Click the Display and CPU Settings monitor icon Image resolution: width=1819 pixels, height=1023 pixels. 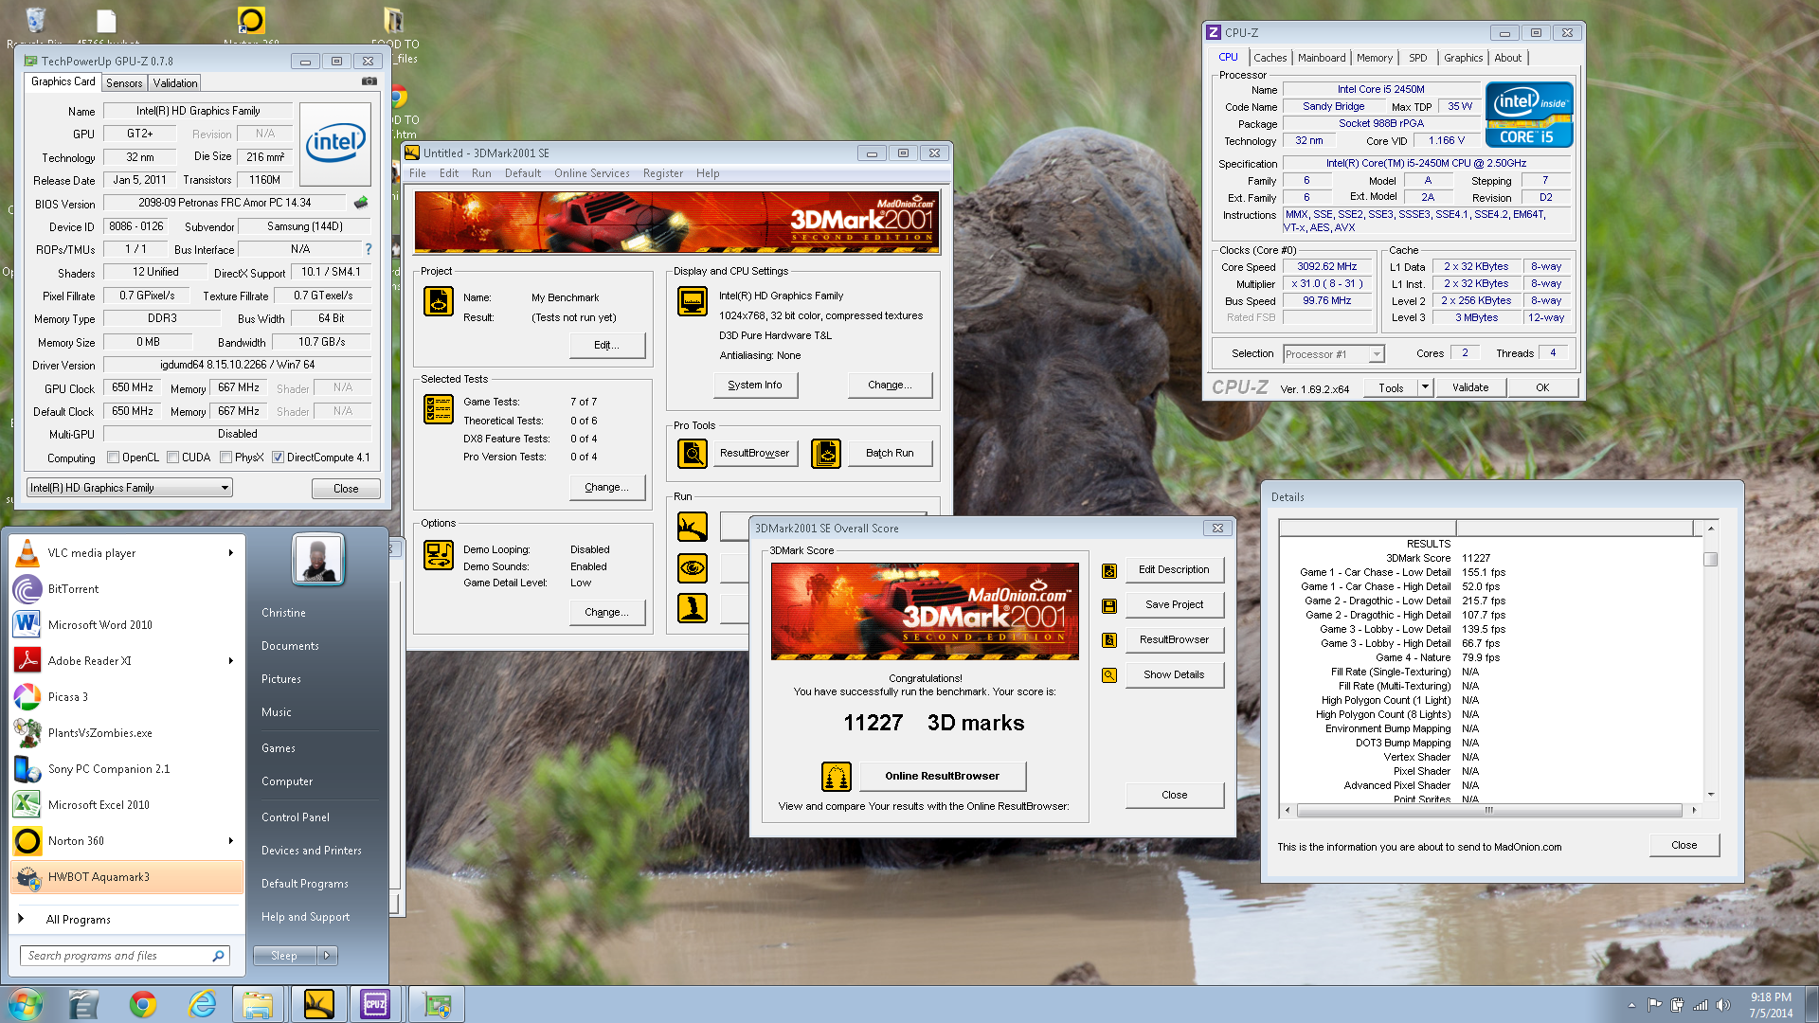[x=693, y=301]
